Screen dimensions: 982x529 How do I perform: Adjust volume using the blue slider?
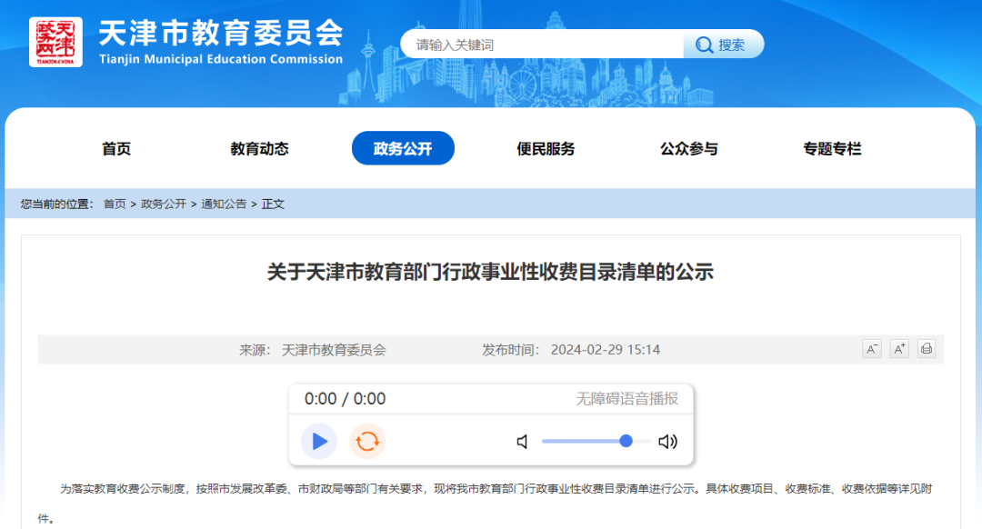pyautogui.click(x=626, y=441)
